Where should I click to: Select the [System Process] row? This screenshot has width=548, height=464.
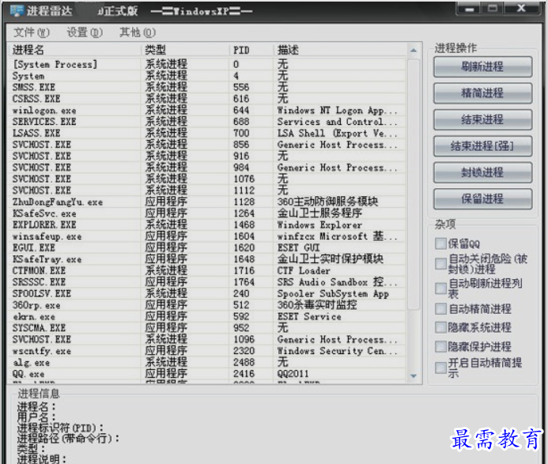coord(207,64)
